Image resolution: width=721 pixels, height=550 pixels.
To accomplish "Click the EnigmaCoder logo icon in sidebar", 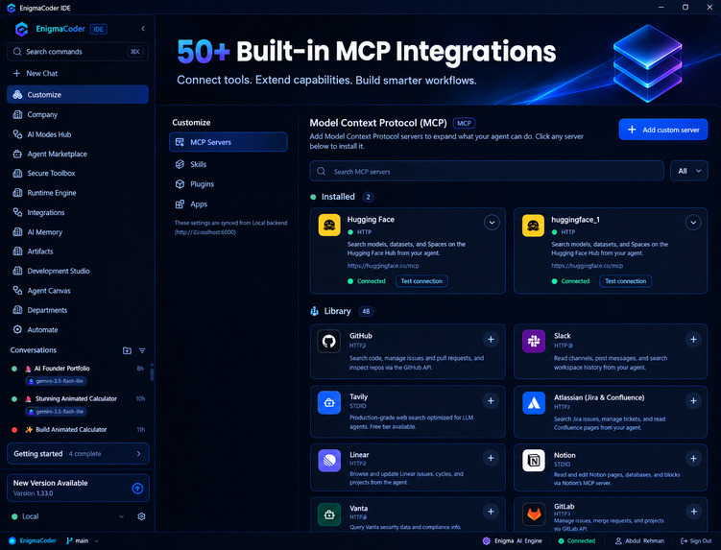I will point(22,29).
